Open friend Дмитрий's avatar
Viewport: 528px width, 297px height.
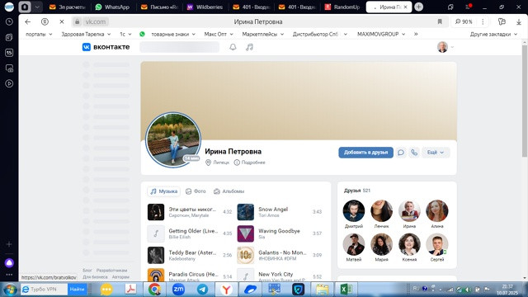[354, 211]
